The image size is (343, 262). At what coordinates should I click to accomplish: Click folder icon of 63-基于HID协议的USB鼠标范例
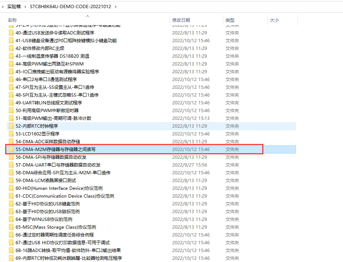[x=11, y=212]
